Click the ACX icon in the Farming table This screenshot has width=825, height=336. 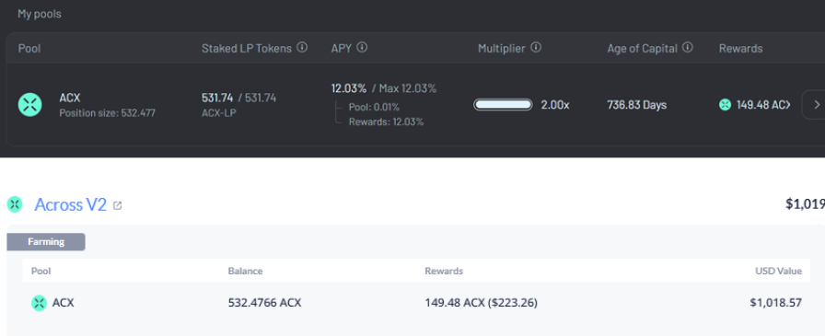pos(39,303)
